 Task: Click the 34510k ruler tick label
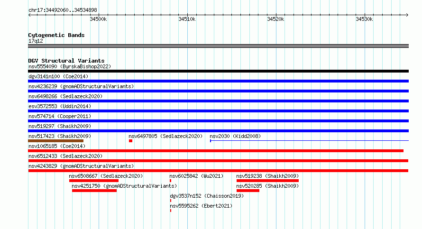click(x=187, y=19)
